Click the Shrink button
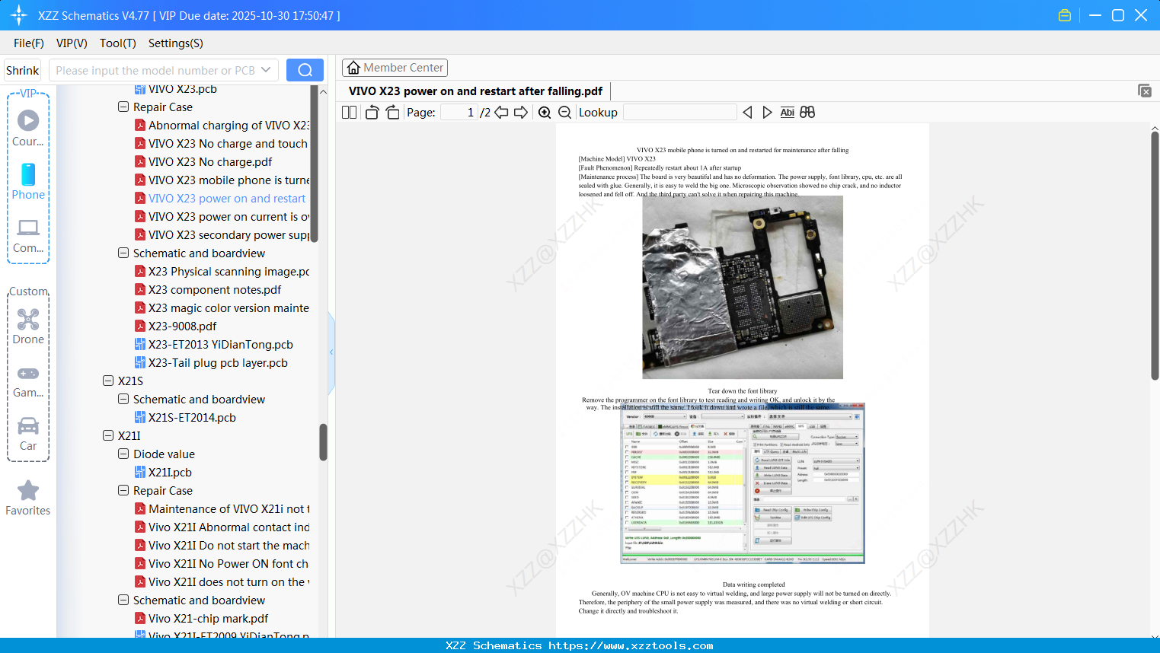This screenshot has height=653, width=1160. [x=22, y=70]
